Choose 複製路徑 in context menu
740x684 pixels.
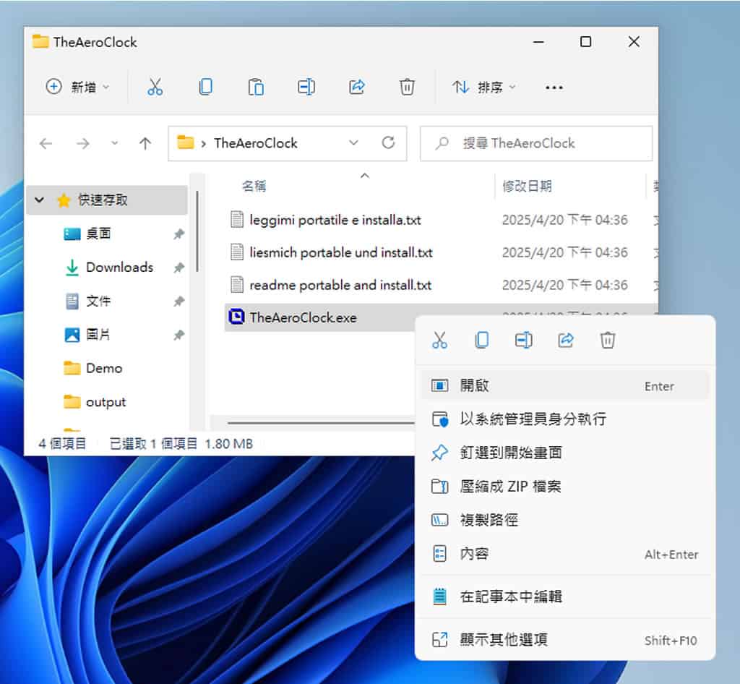565,520
